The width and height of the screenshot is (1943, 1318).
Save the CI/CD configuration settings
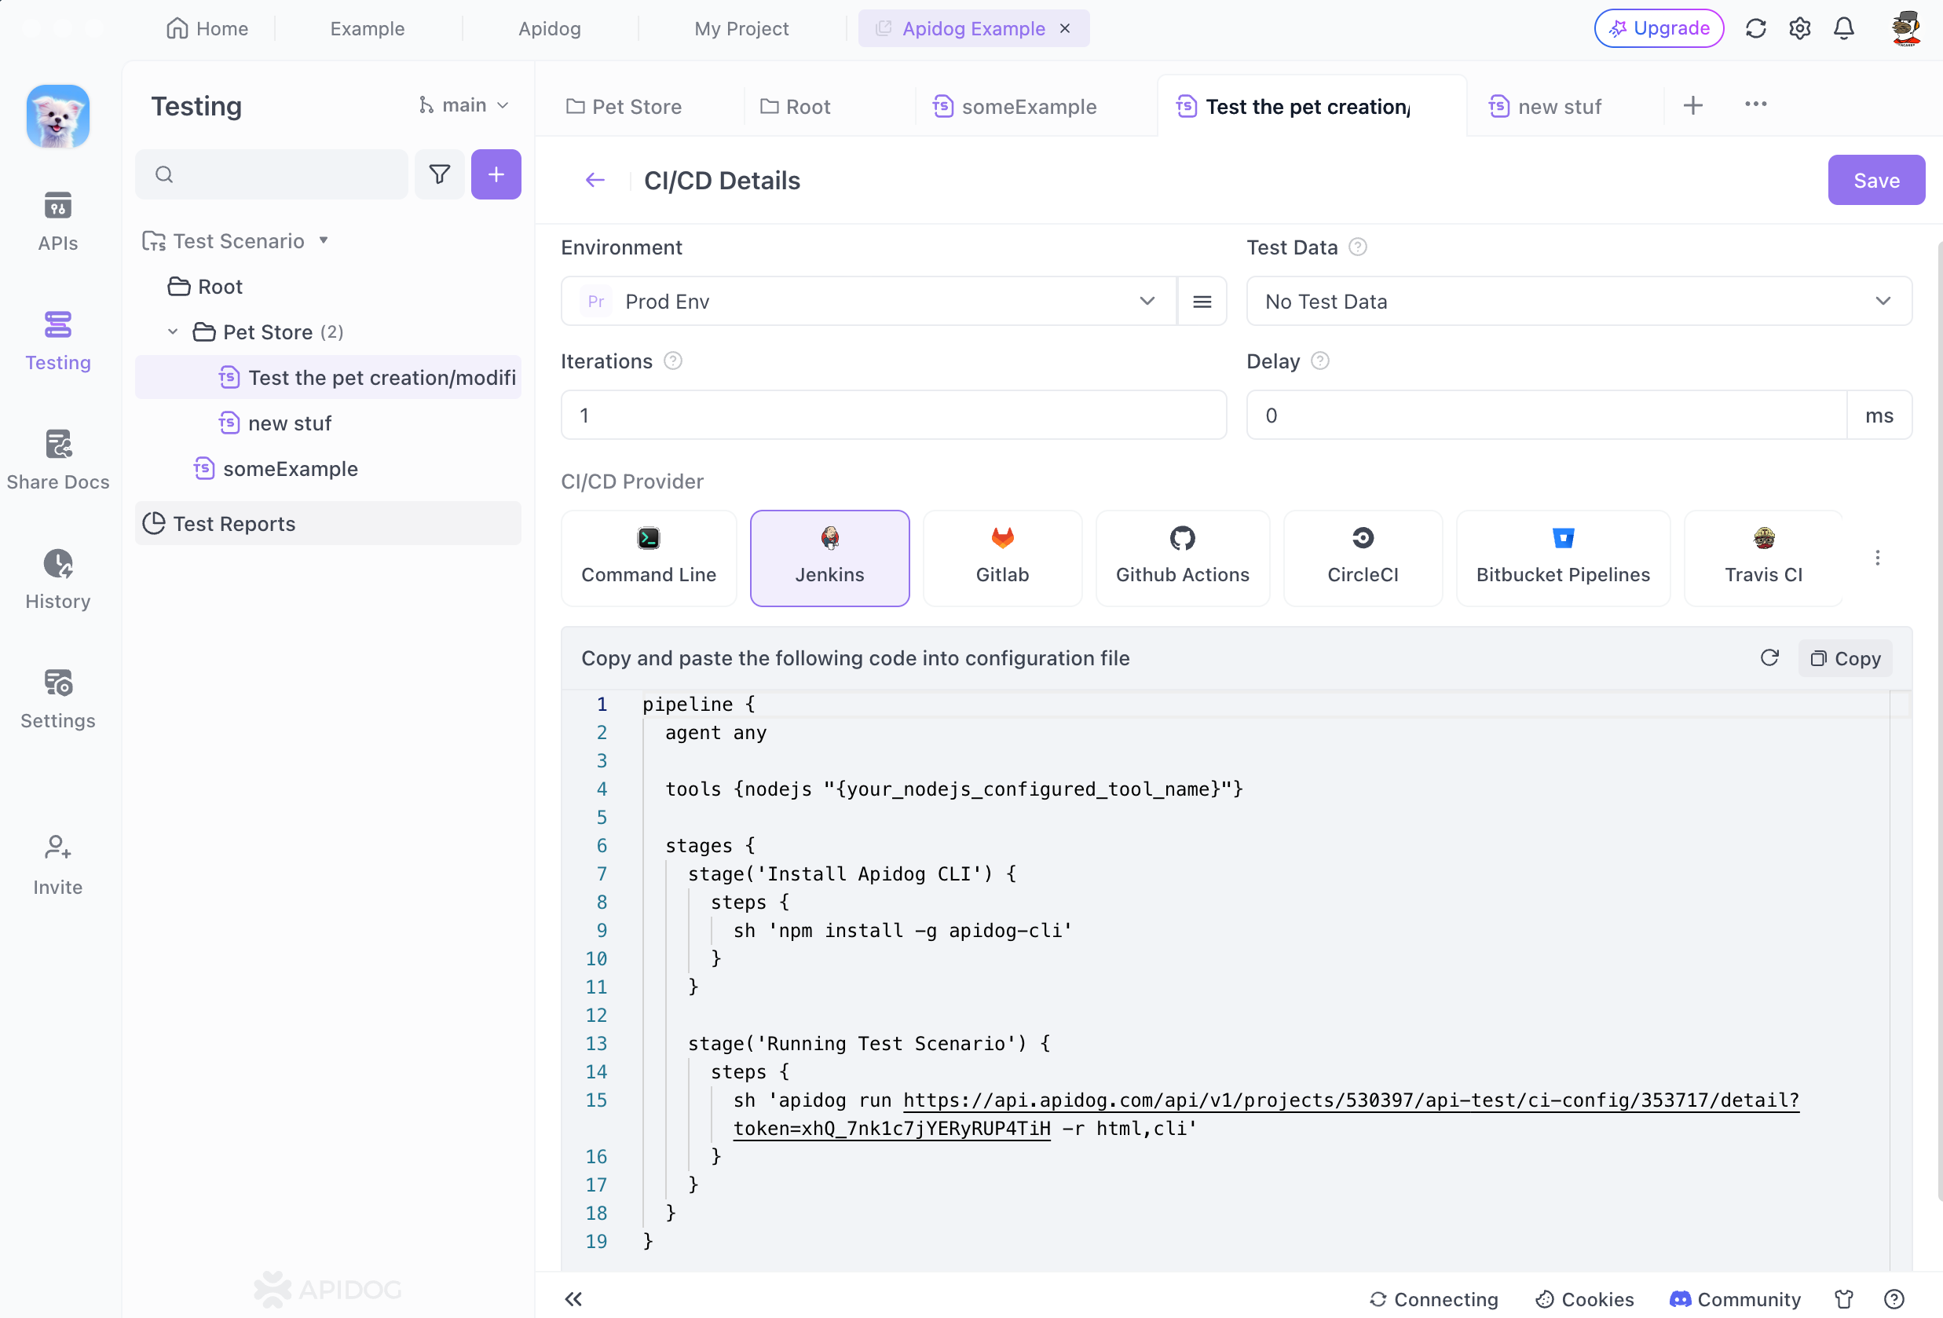click(1877, 179)
